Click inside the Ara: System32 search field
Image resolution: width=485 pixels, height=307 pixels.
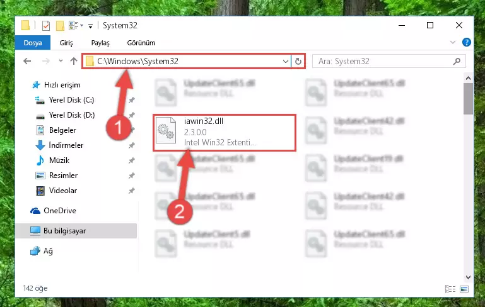click(x=383, y=62)
